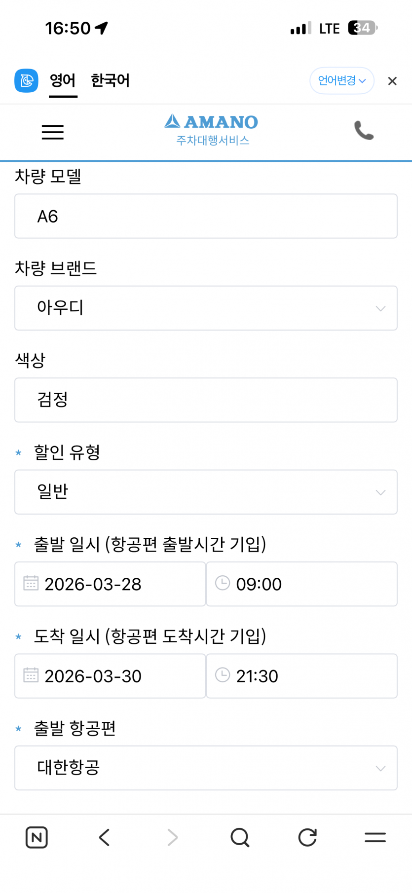Open the hamburger navigation menu

pos(53,132)
